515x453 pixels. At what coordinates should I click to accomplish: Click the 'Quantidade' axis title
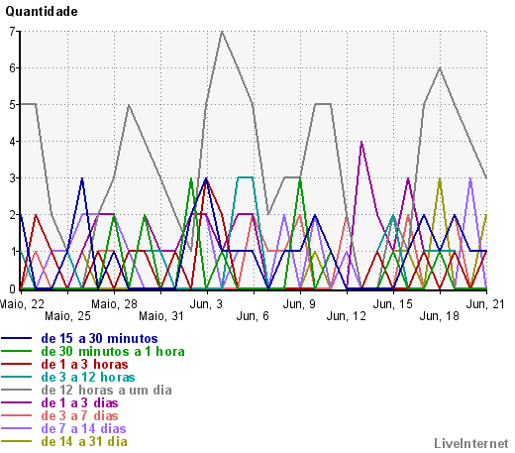(42, 12)
